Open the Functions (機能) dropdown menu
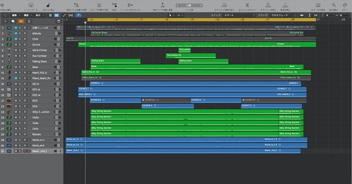 [28, 15]
